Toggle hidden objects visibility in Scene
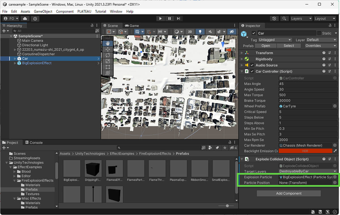Image resolution: width=340 pixels, height=215 pixels. (232, 32)
